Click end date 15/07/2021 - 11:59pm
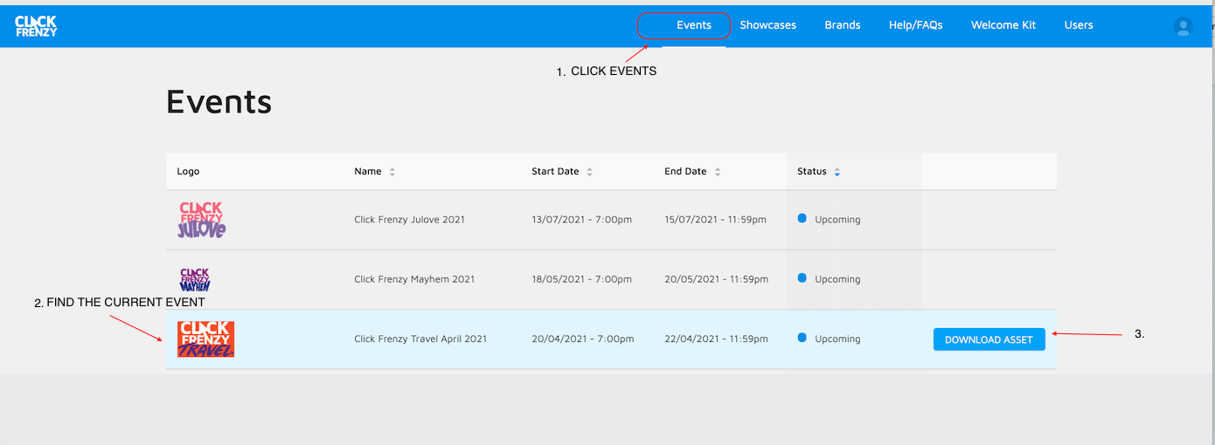Image resolution: width=1215 pixels, height=445 pixels. (x=715, y=220)
